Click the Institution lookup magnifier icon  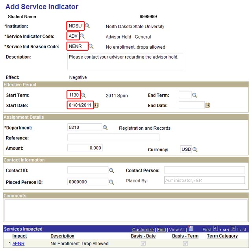point(87,26)
